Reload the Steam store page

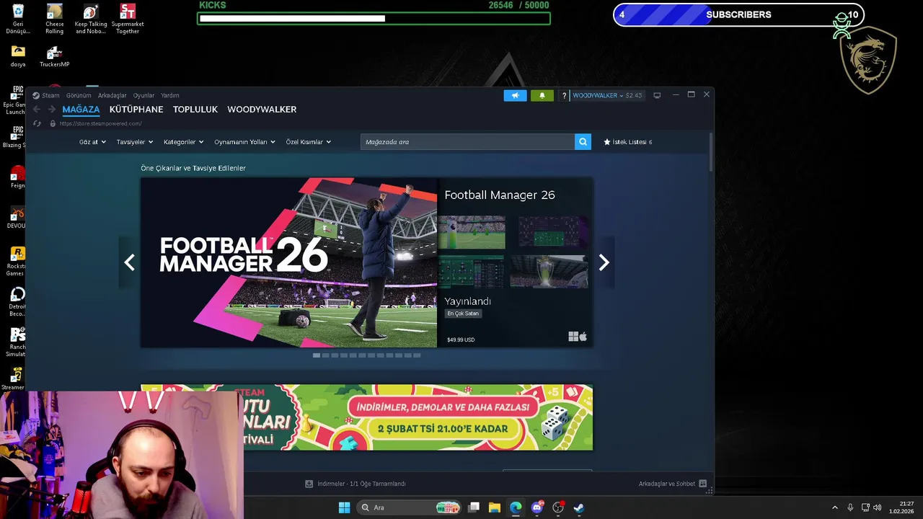37,124
